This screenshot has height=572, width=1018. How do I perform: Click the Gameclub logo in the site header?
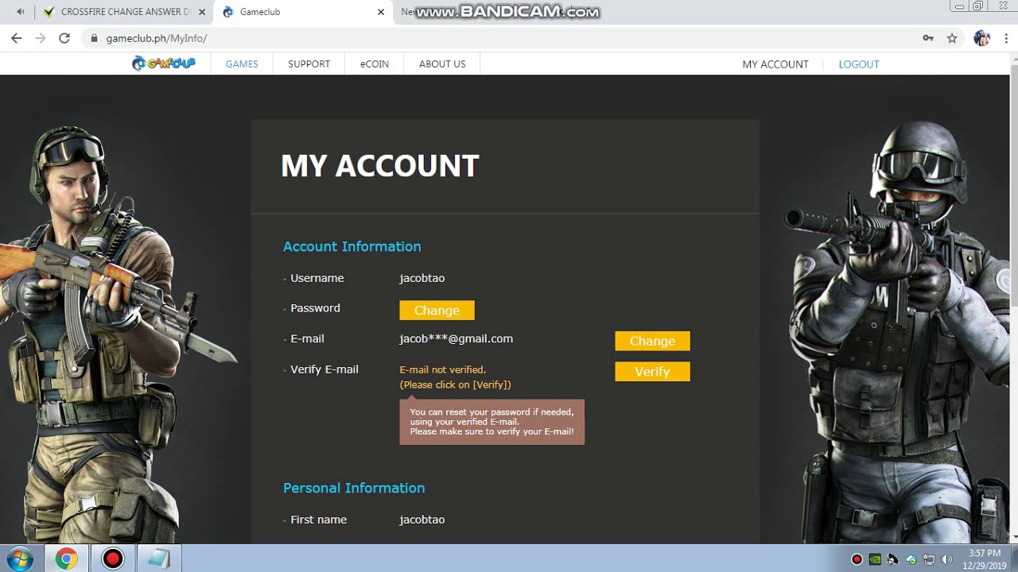(164, 64)
